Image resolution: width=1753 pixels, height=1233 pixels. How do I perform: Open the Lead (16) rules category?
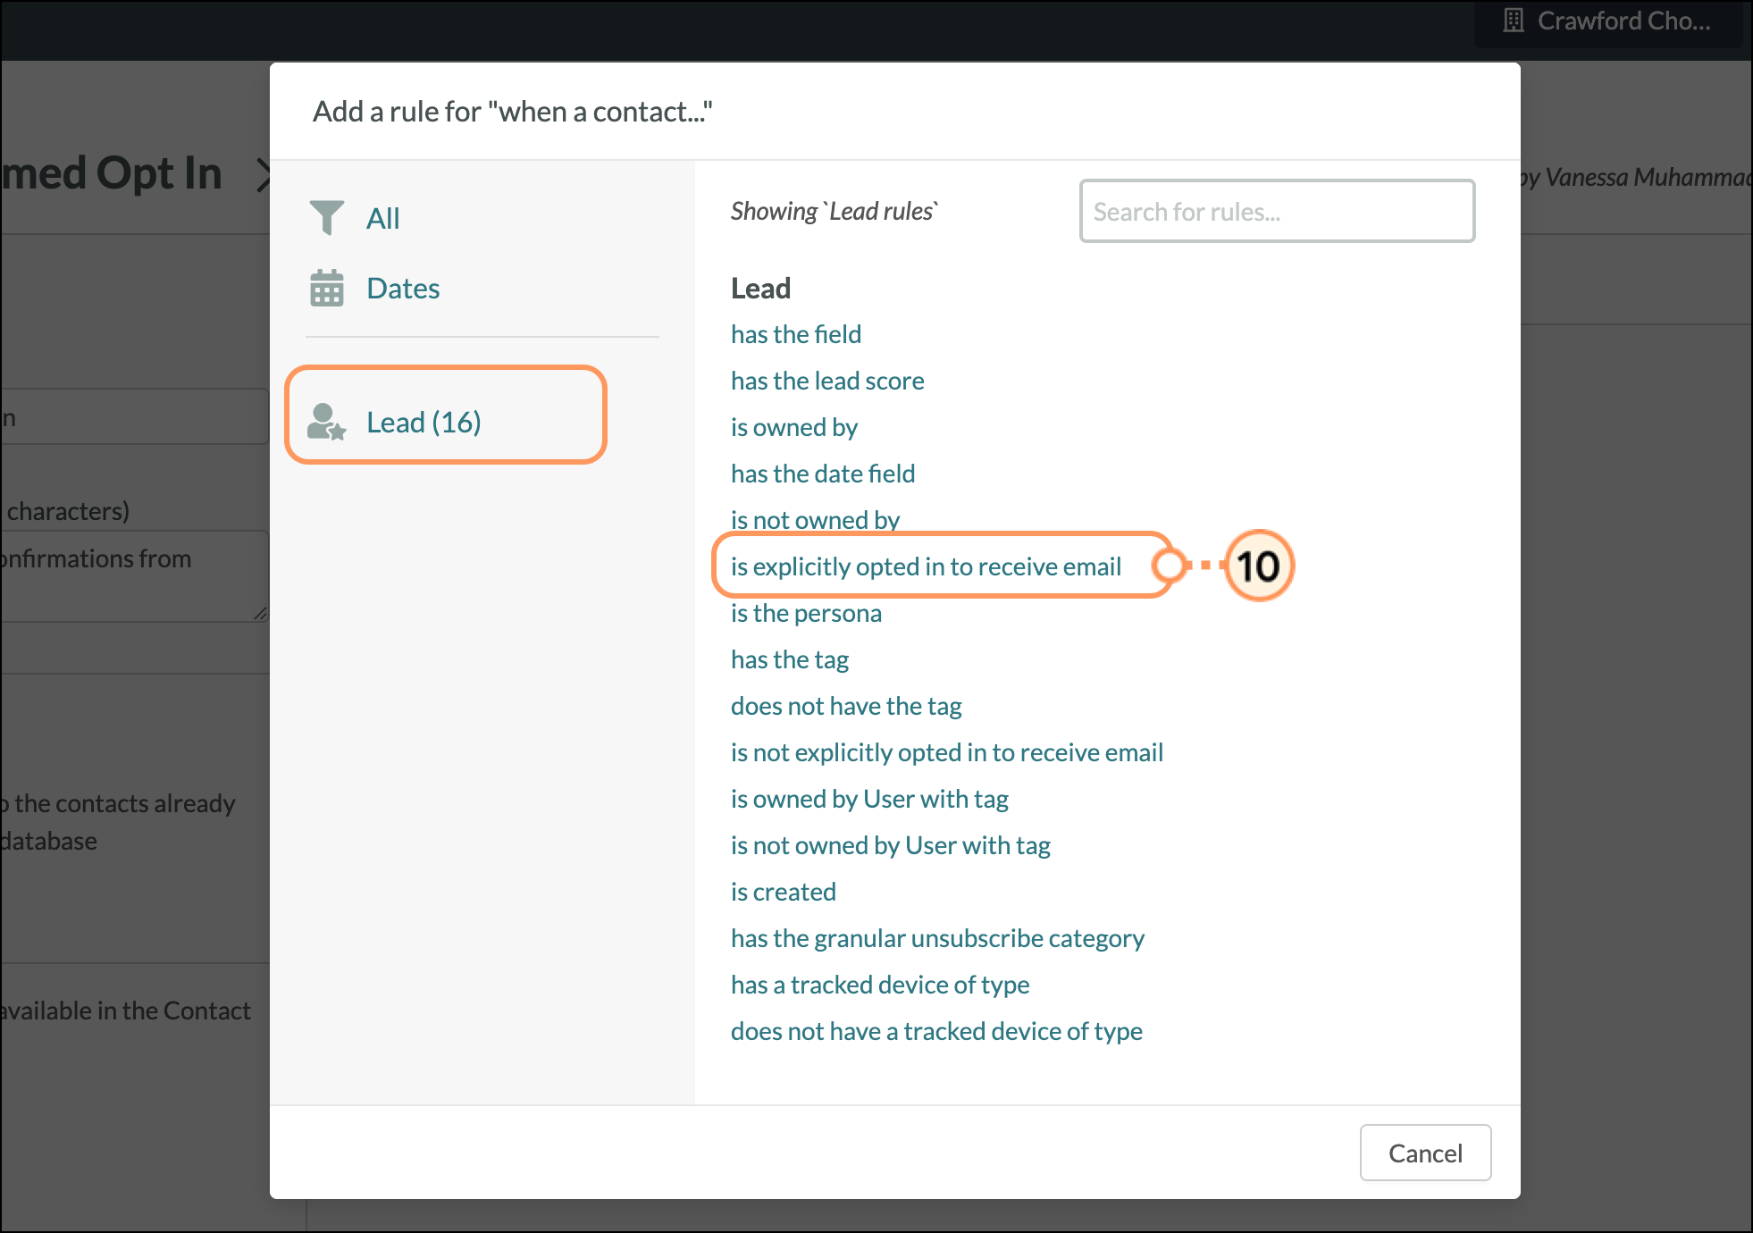click(424, 422)
